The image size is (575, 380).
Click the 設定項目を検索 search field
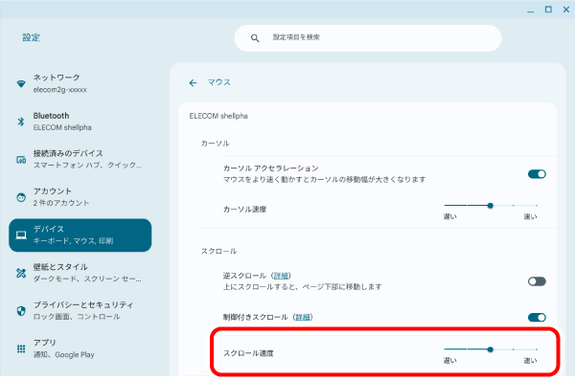tap(368, 37)
